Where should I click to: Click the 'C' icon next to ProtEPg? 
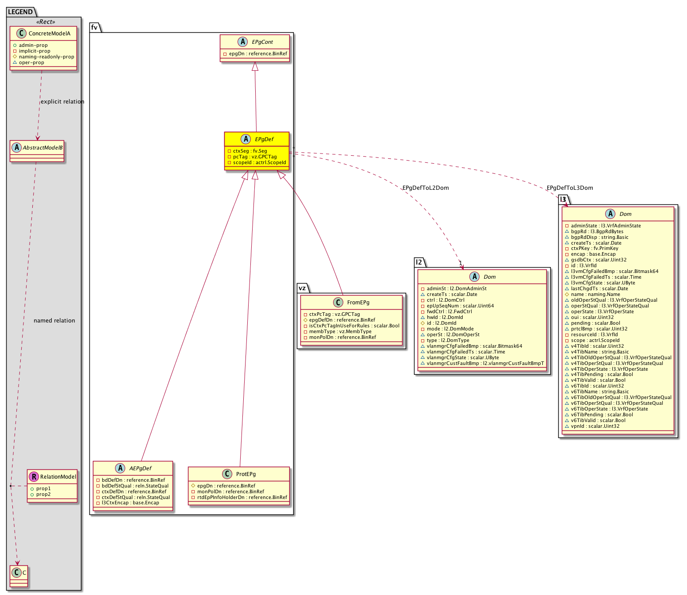(226, 474)
